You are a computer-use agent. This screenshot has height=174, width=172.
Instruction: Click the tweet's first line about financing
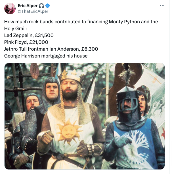tap(81, 22)
